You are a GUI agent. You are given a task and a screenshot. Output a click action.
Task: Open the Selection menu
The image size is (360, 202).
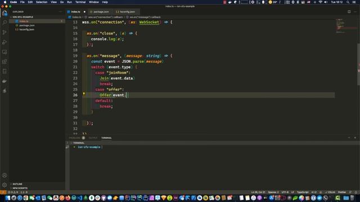point(42,2)
